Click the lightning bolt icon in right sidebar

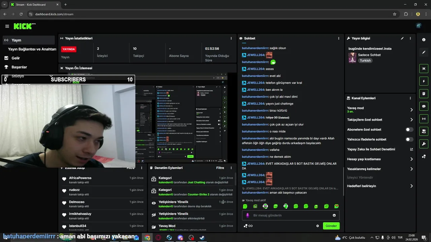424,81
